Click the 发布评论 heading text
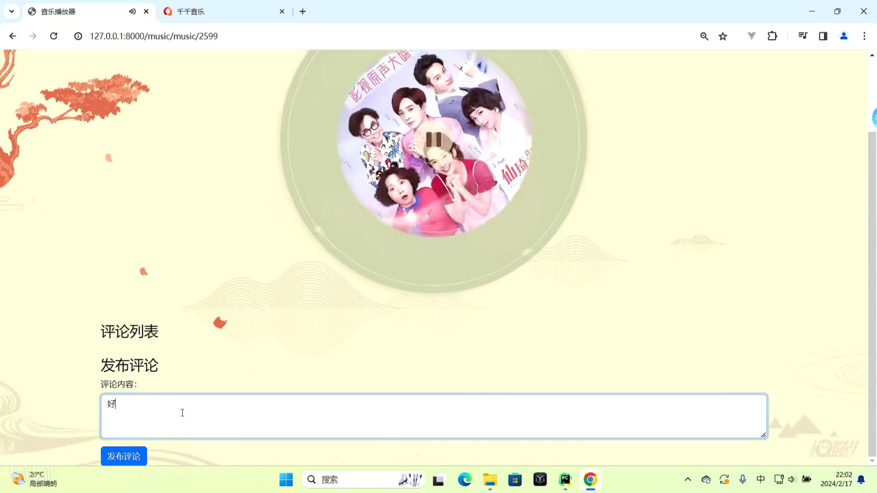This screenshot has height=493, width=877. pyautogui.click(x=130, y=365)
